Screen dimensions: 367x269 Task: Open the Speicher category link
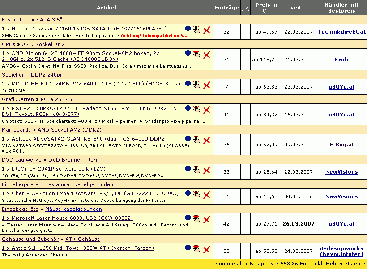pyautogui.click(x=13, y=75)
